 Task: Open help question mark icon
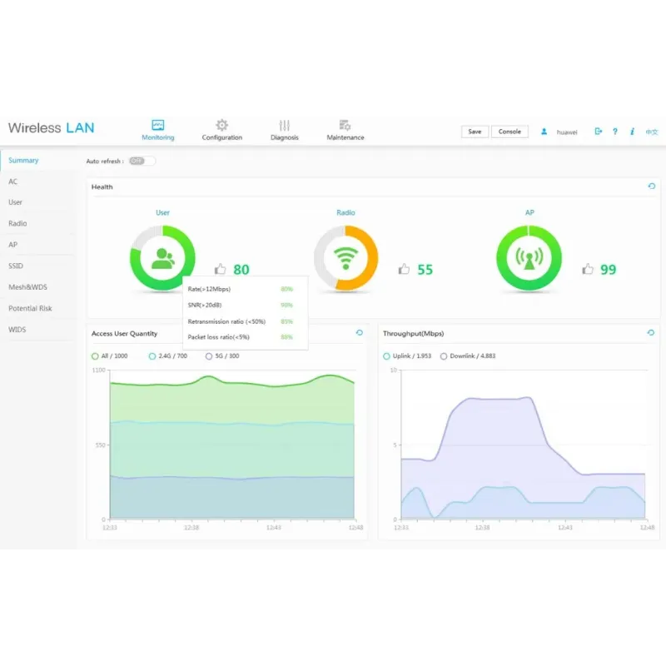pyautogui.click(x=615, y=132)
